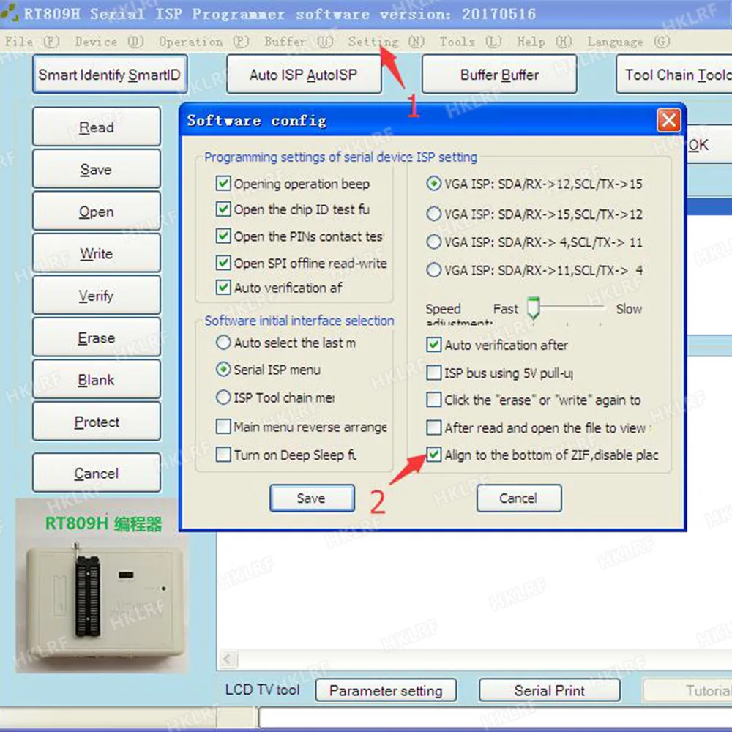
Task: Click the Serial Print button
Action: pyautogui.click(x=550, y=690)
